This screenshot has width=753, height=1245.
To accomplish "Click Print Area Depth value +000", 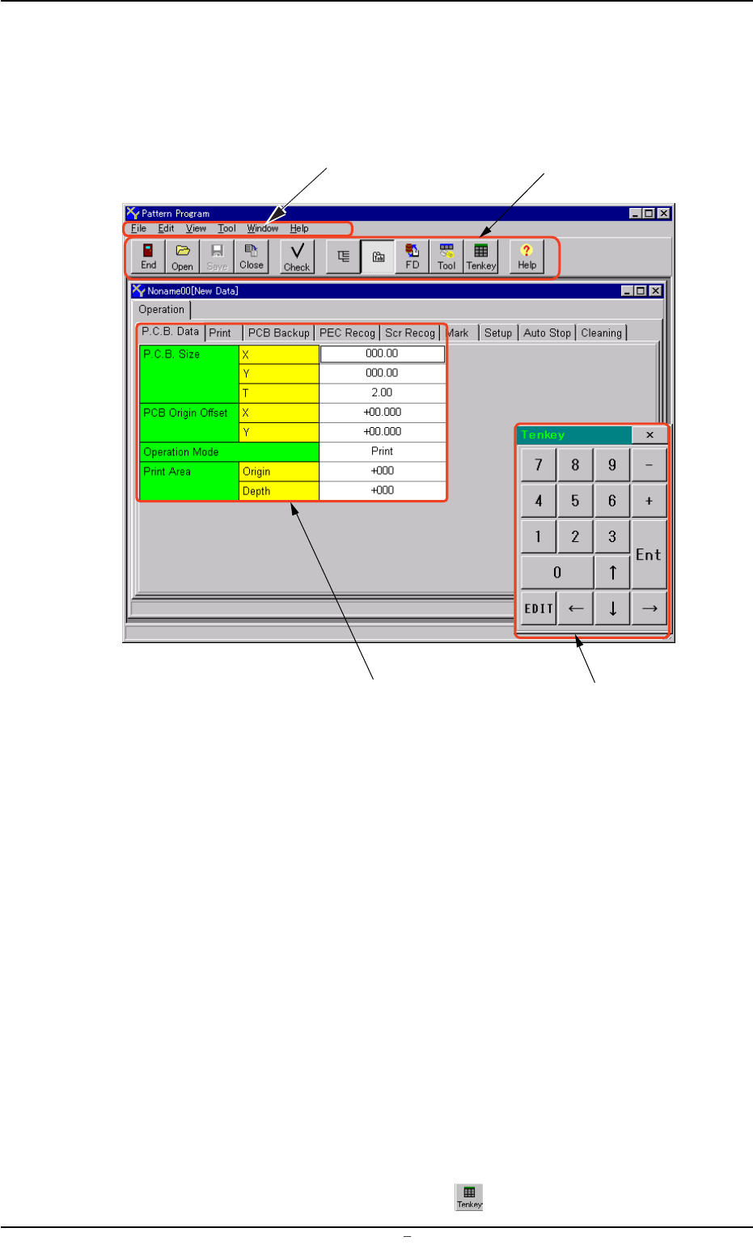I will [383, 490].
